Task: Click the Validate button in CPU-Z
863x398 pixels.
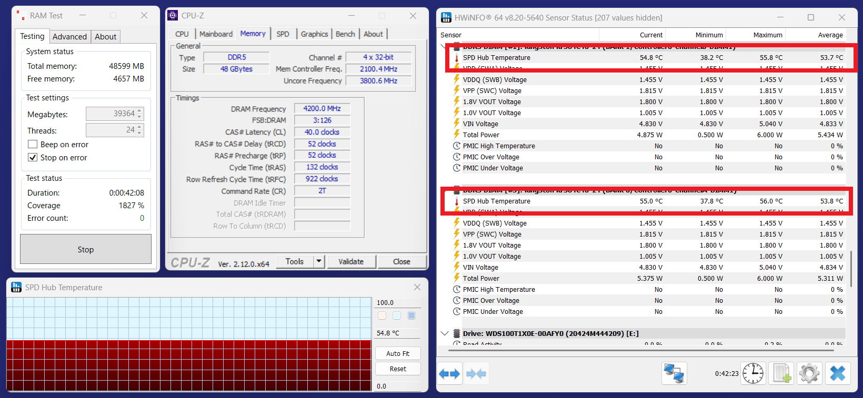Action: coord(351,261)
